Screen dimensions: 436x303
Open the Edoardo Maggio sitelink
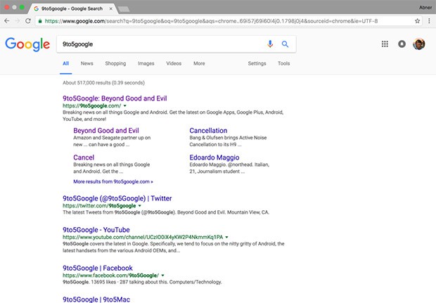[214, 157]
